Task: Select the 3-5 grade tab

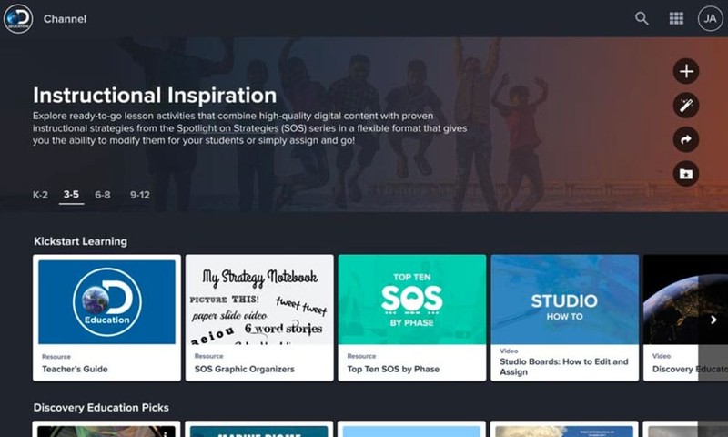Action: coord(71,195)
